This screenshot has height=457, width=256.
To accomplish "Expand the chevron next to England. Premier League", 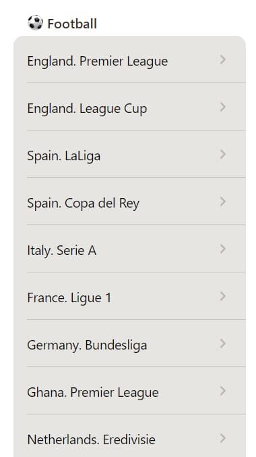I will (222, 59).
